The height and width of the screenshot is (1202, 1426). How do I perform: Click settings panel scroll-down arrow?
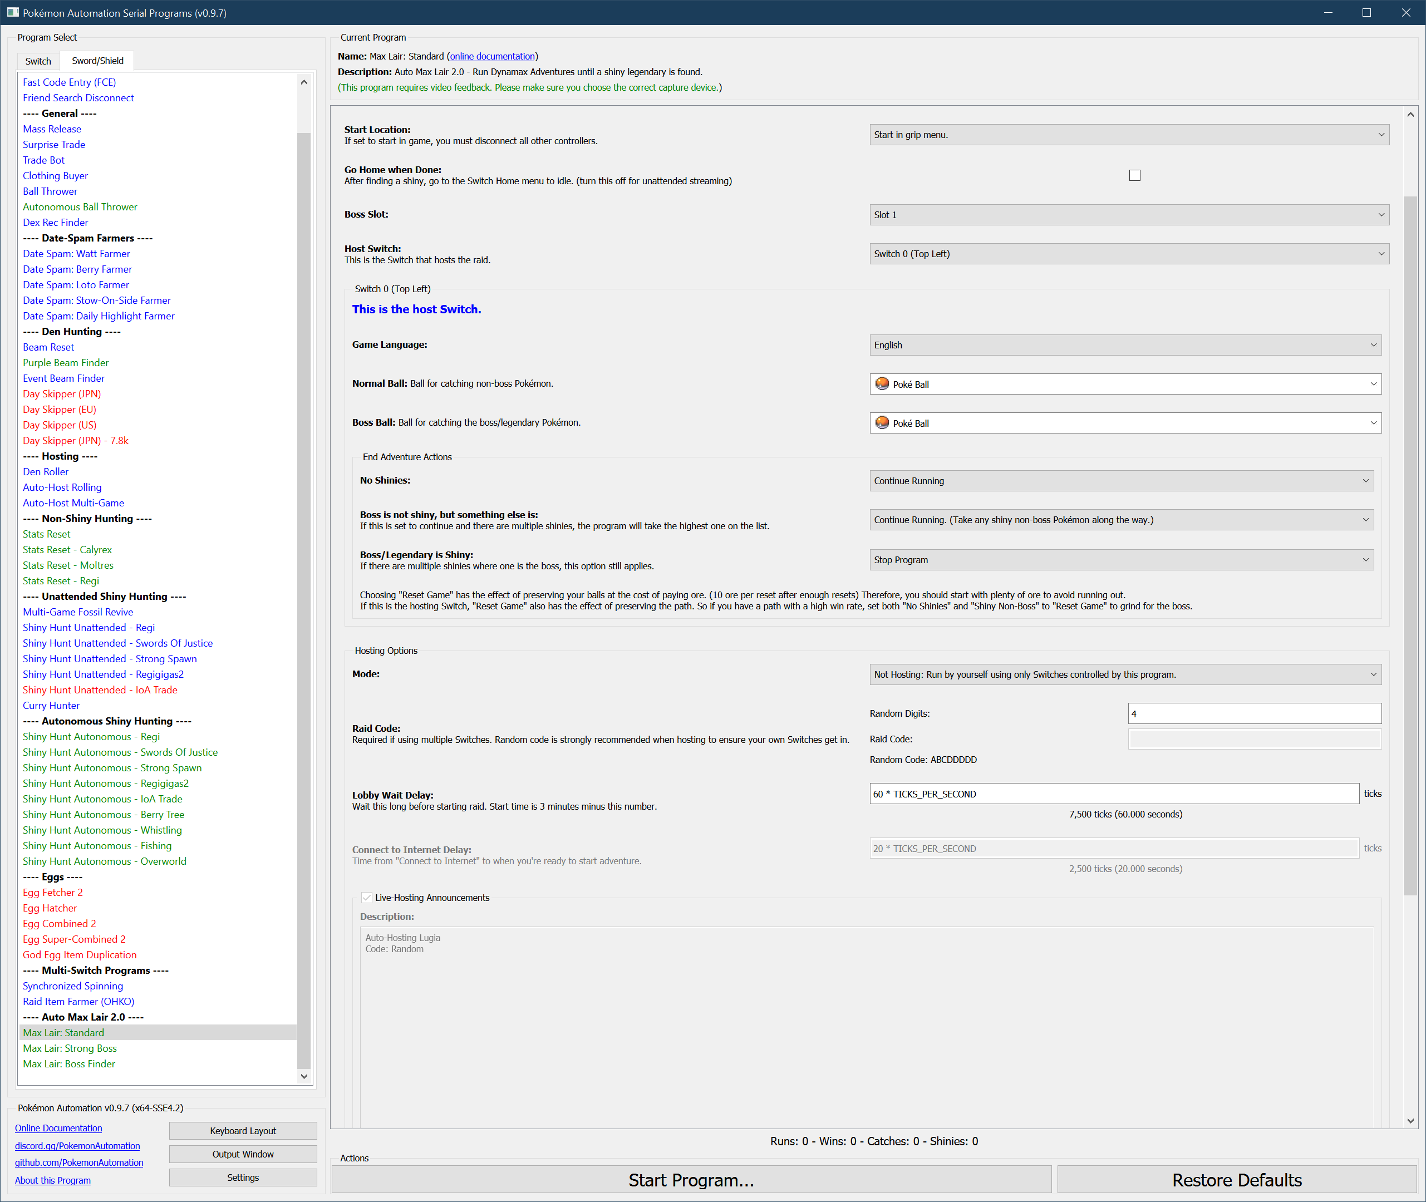click(x=1410, y=1120)
